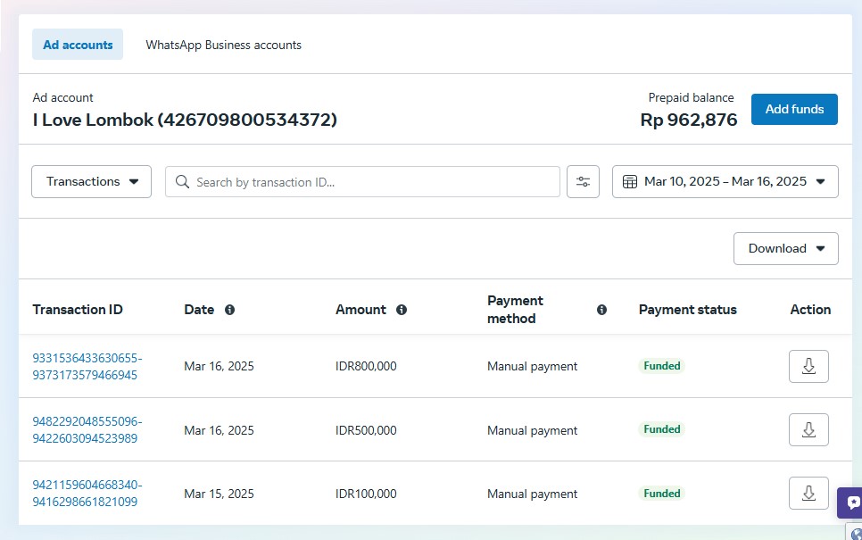Click the Payment method info icon
862x540 pixels.
point(601,310)
